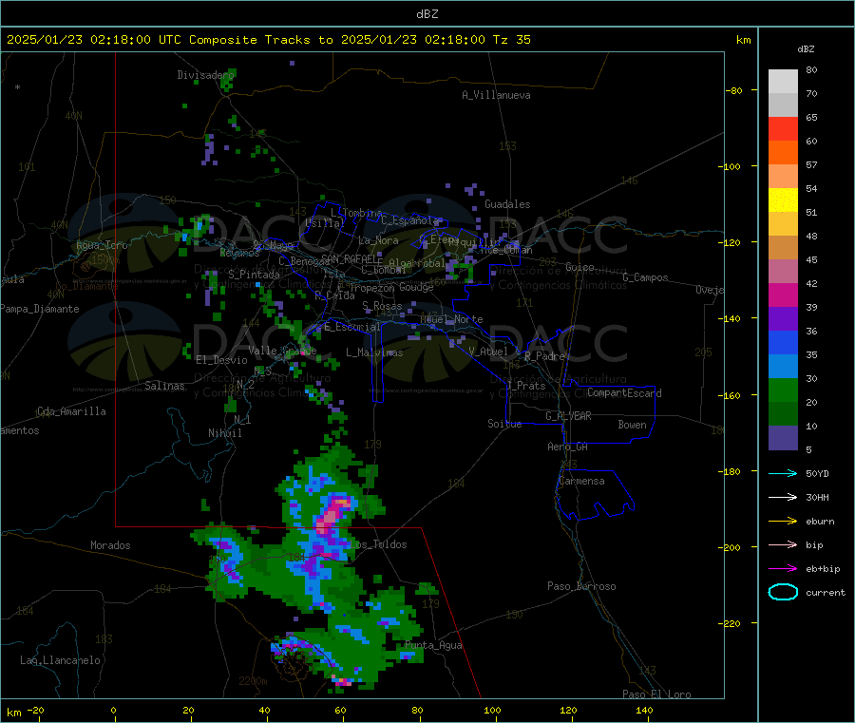Click the gold 51 dBZ legend swatch
Screen dimensions: 855x723
pos(783,223)
